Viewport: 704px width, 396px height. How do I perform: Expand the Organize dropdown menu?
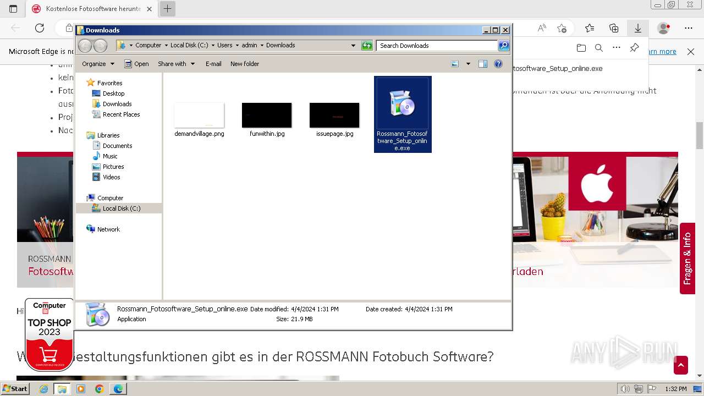[98, 64]
